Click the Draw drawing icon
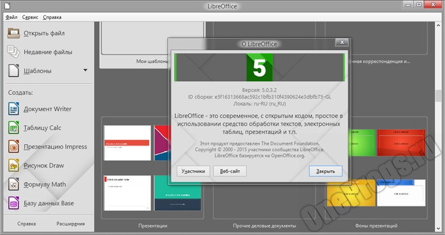Viewport: 445px width, 235px height. (13, 166)
